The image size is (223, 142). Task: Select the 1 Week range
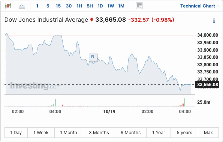(x=41, y=133)
